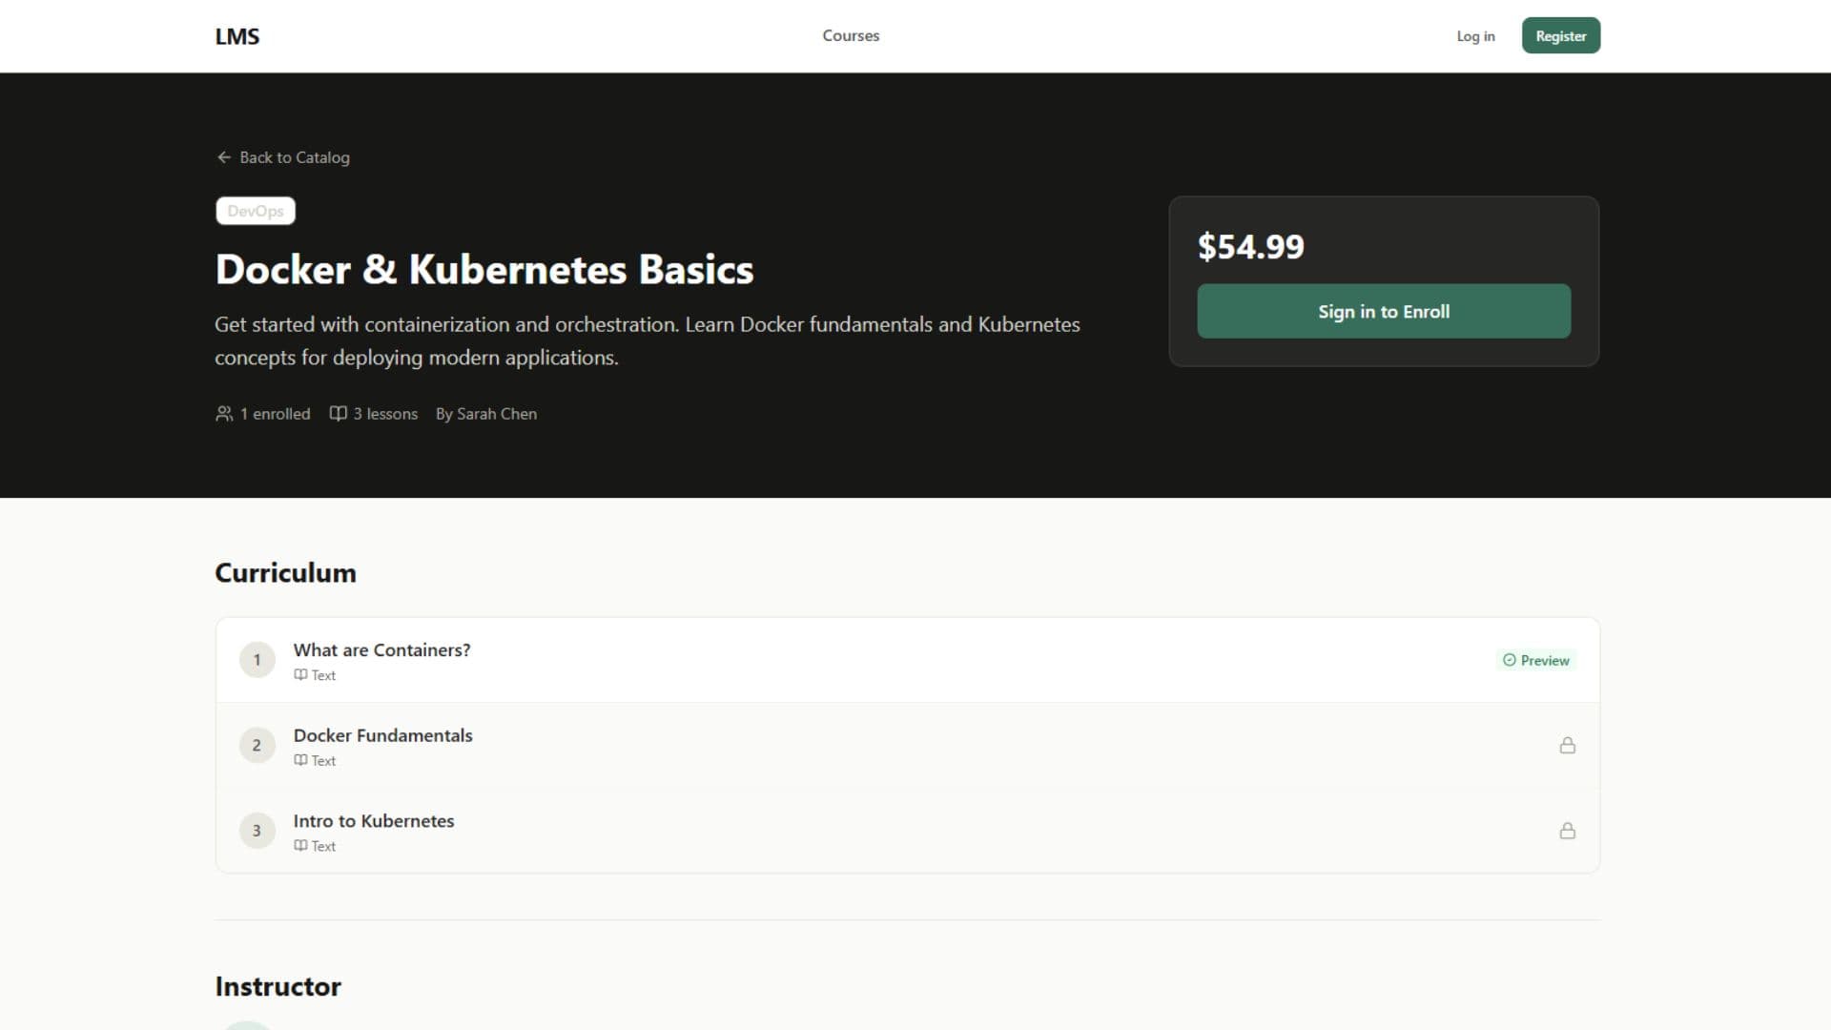Click the enrolled users icon

pyautogui.click(x=224, y=414)
